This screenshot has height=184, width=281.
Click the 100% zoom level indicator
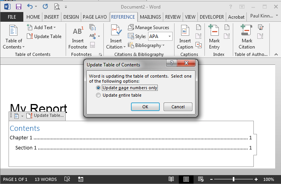coord(269,179)
